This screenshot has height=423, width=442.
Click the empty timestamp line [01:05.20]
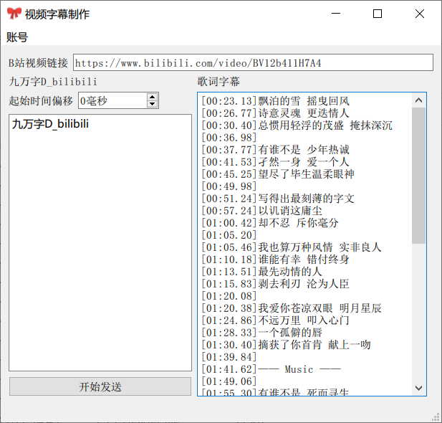(229, 235)
